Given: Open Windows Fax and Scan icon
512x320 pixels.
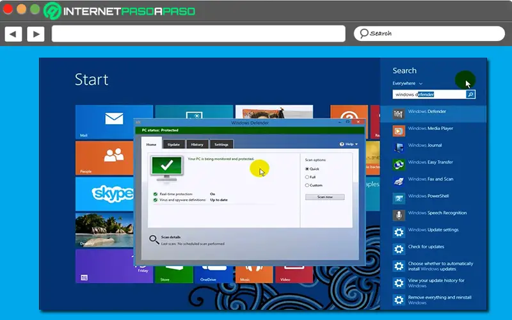Looking at the screenshot, I should pos(398,182).
